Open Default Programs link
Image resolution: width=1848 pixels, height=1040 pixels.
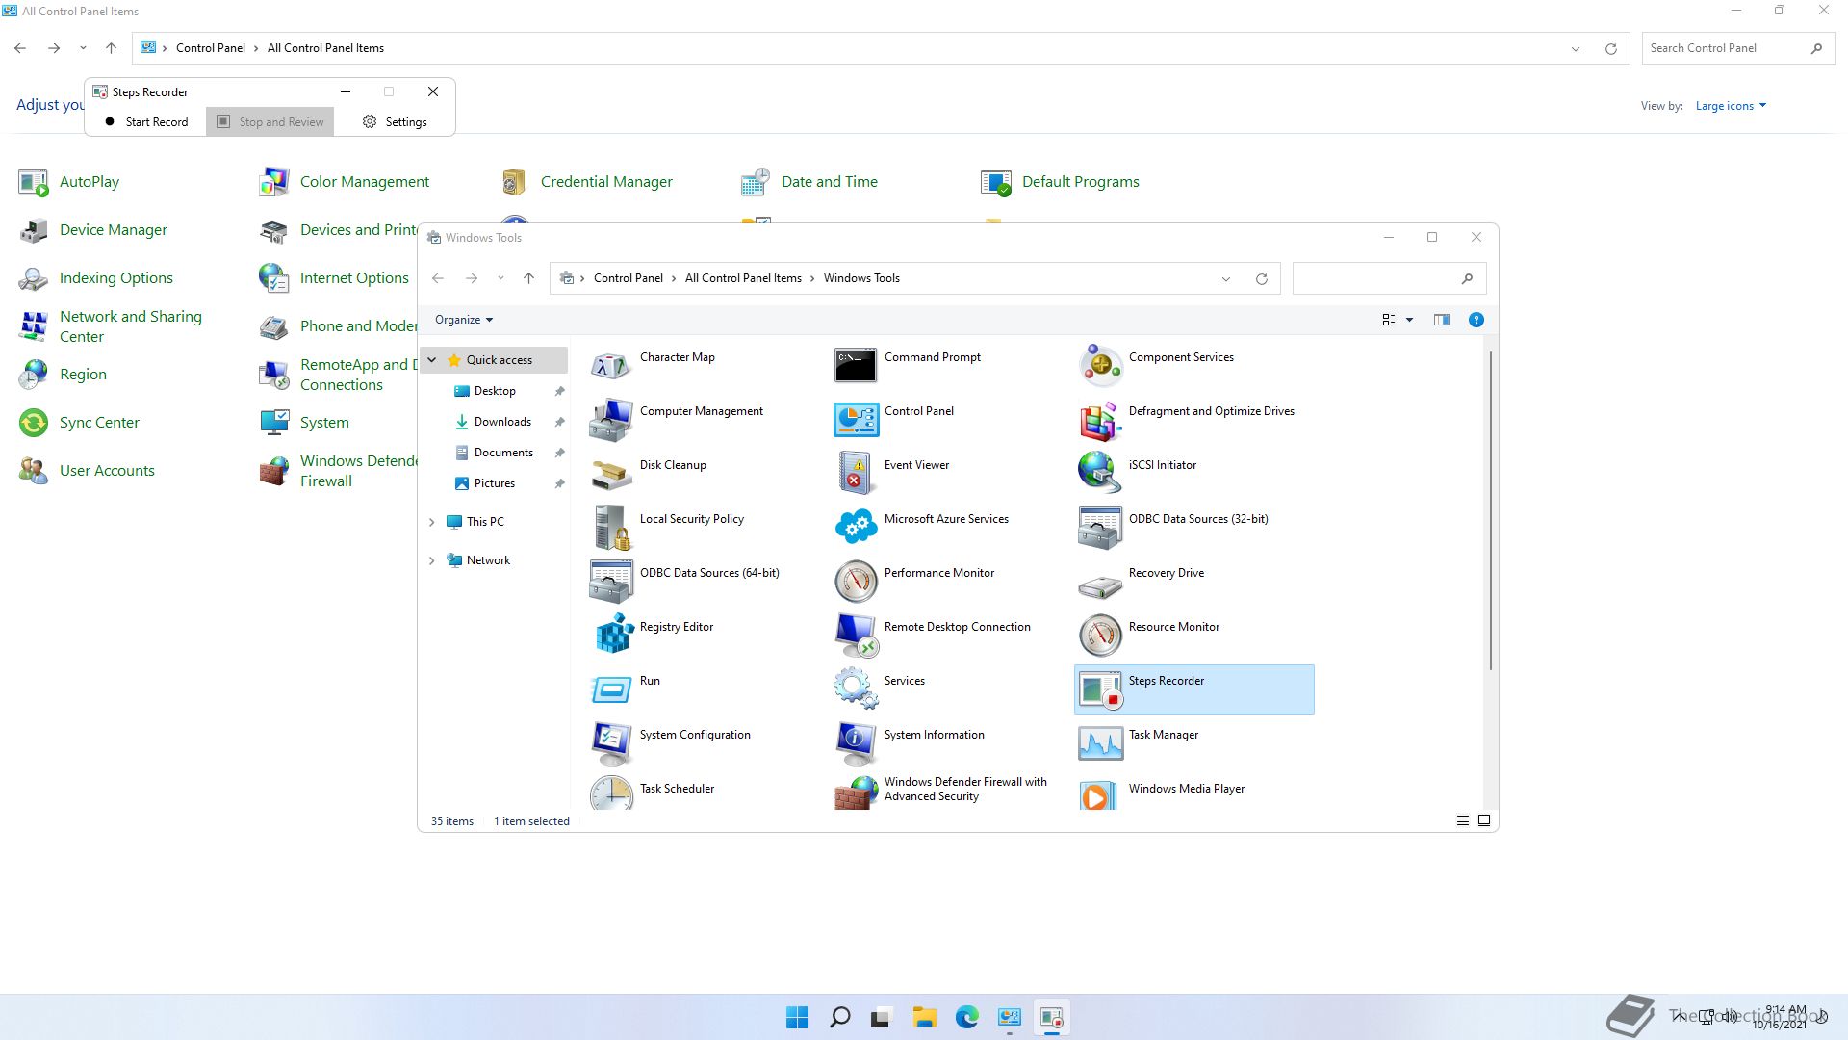(1081, 182)
